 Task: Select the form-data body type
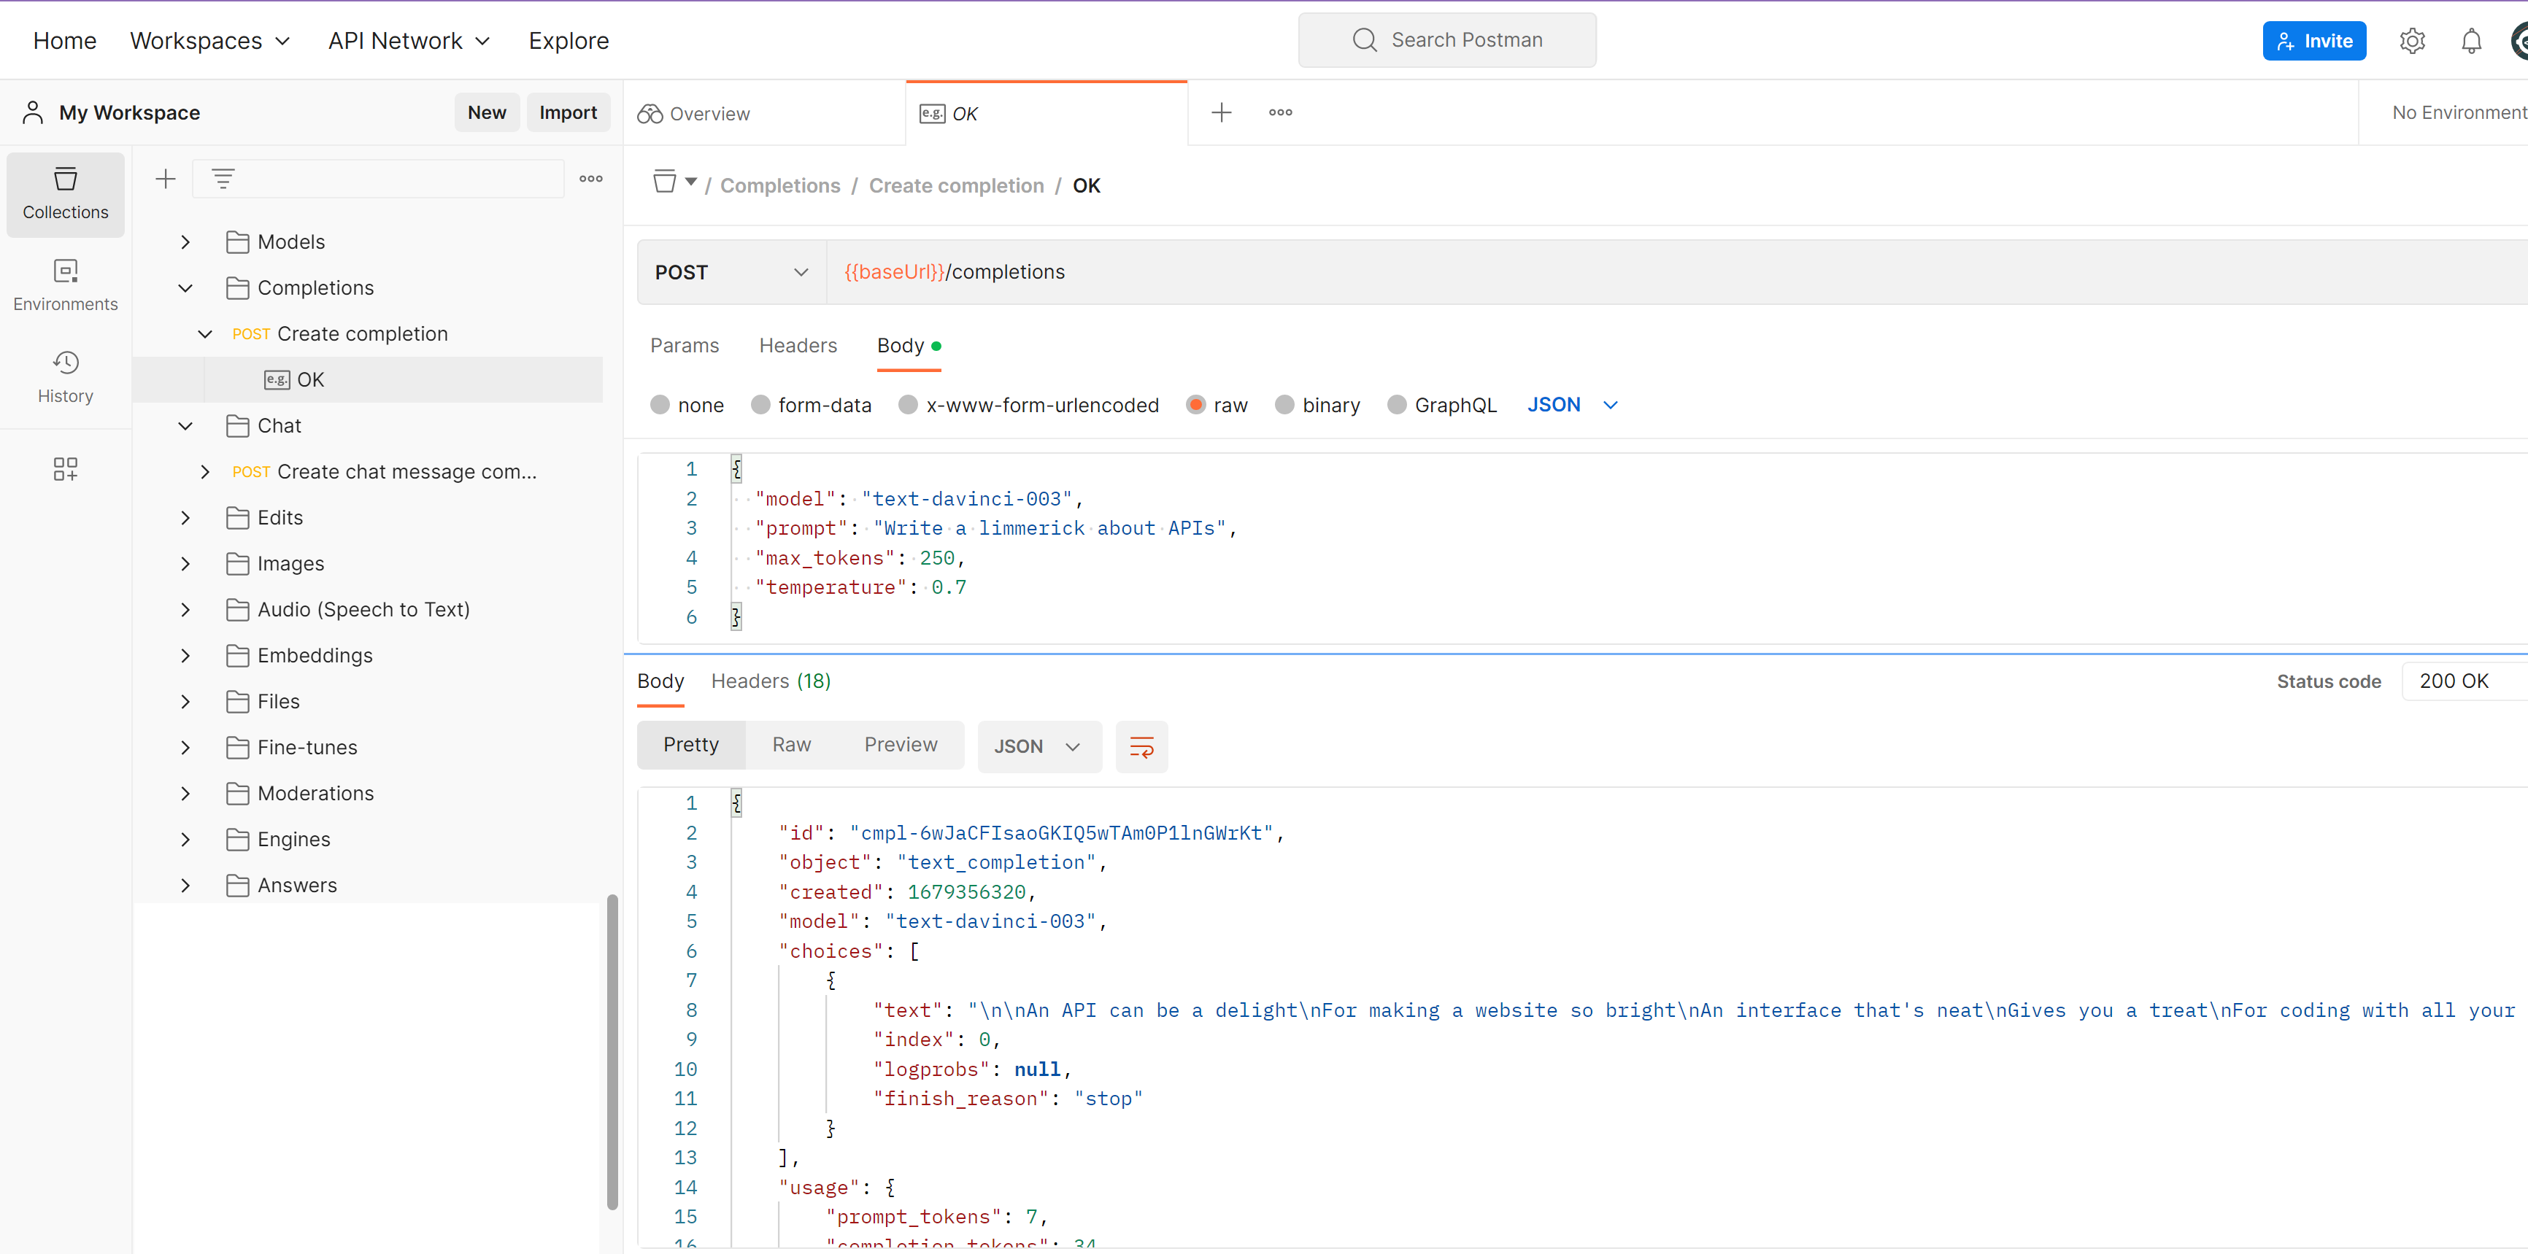tap(760, 406)
